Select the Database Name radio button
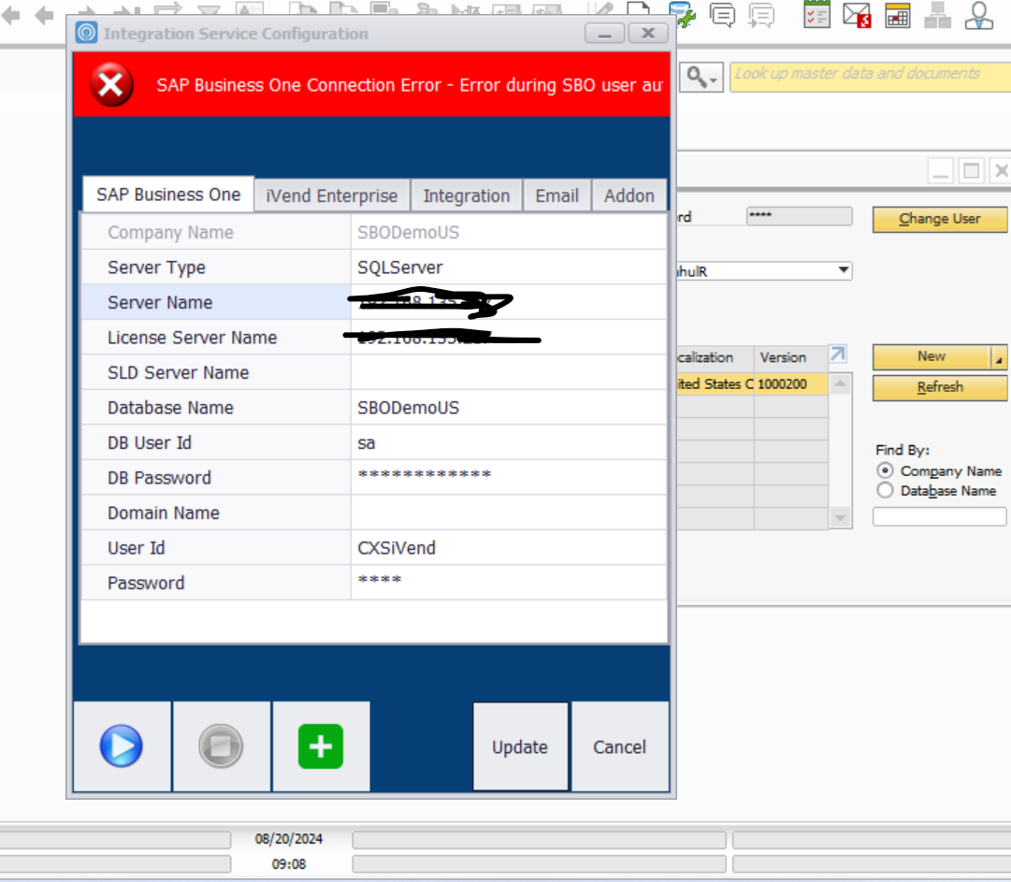1011x882 pixels. pos(886,491)
